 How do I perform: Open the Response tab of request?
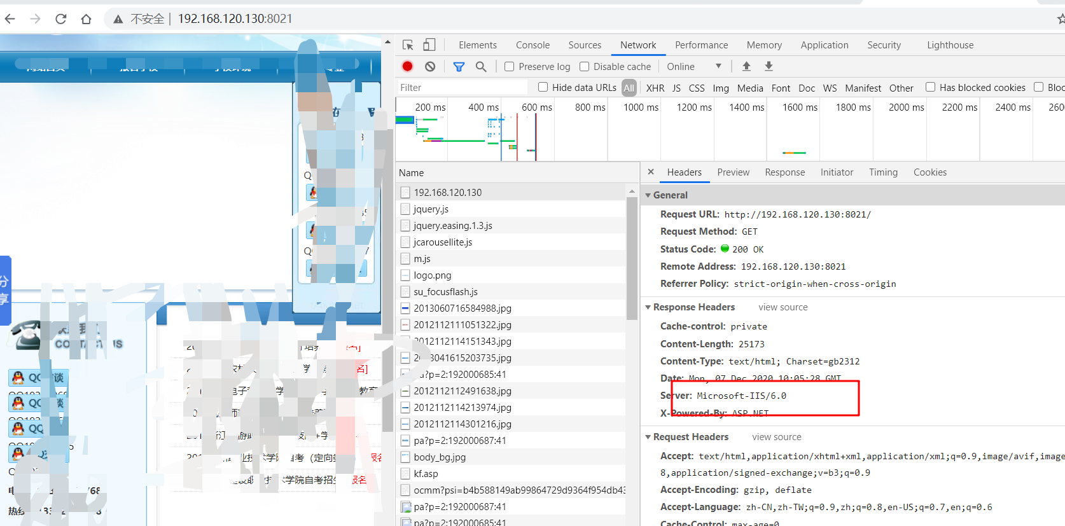click(785, 172)
